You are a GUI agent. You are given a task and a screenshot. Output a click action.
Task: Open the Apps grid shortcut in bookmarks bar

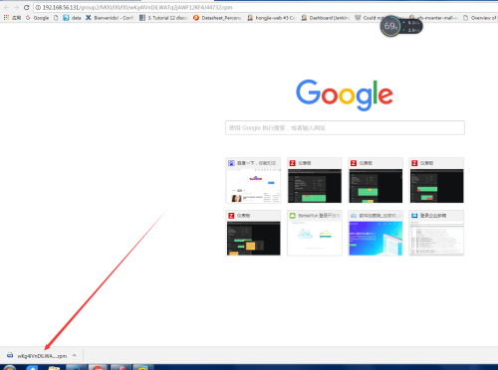click(12, 18)
